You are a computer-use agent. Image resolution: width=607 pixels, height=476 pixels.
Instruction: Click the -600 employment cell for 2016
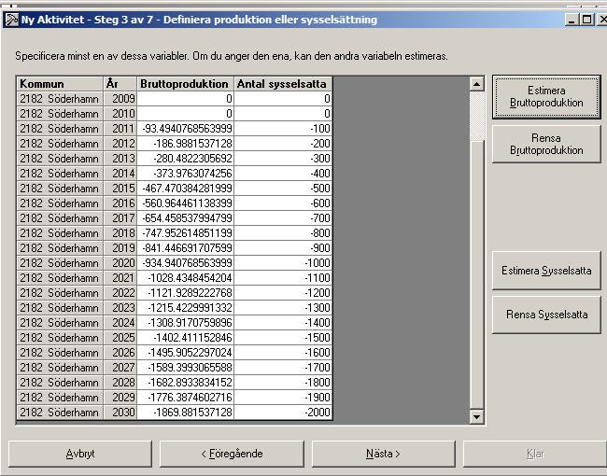pyautogui.click(x=283, y=203)
